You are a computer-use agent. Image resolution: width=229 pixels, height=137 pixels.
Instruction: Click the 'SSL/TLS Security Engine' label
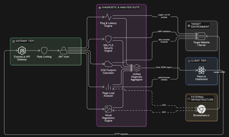108,48
